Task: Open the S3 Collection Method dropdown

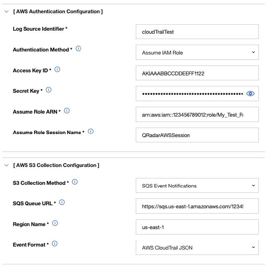Action: 197,186
